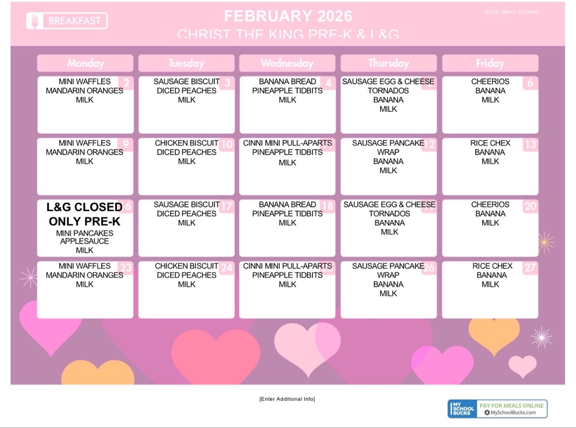This screenshot has height=428, width=576.
Task: Click the My School Bucks logo
Action: 462,409
